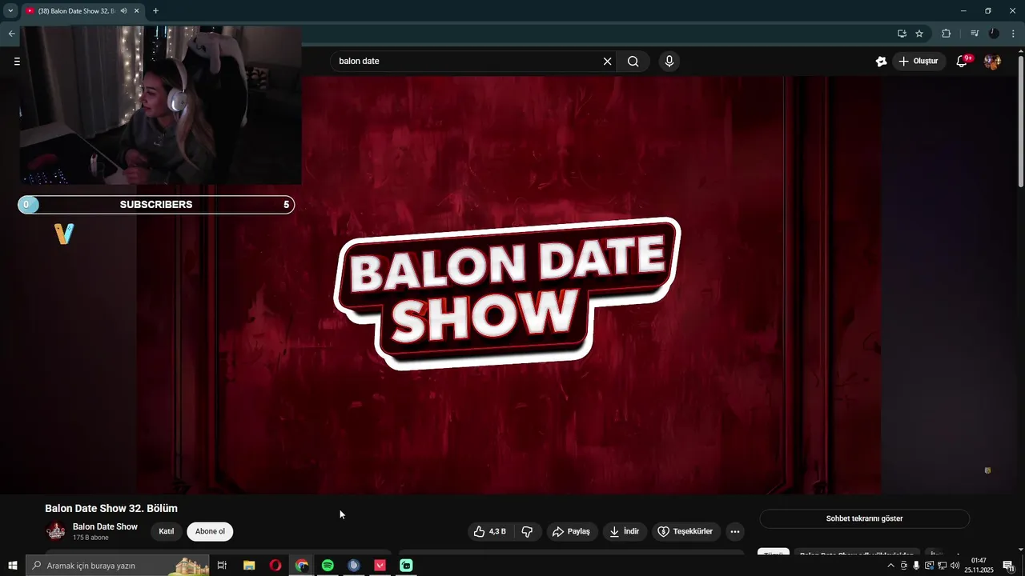The width and height of the screenshot is (1025, 576).
Task: Switch to Chrome in the taskbar
Action: 301,566
